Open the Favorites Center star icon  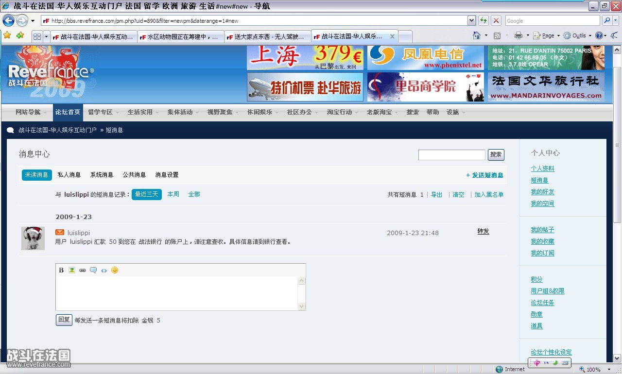click(x=7, y=36)
